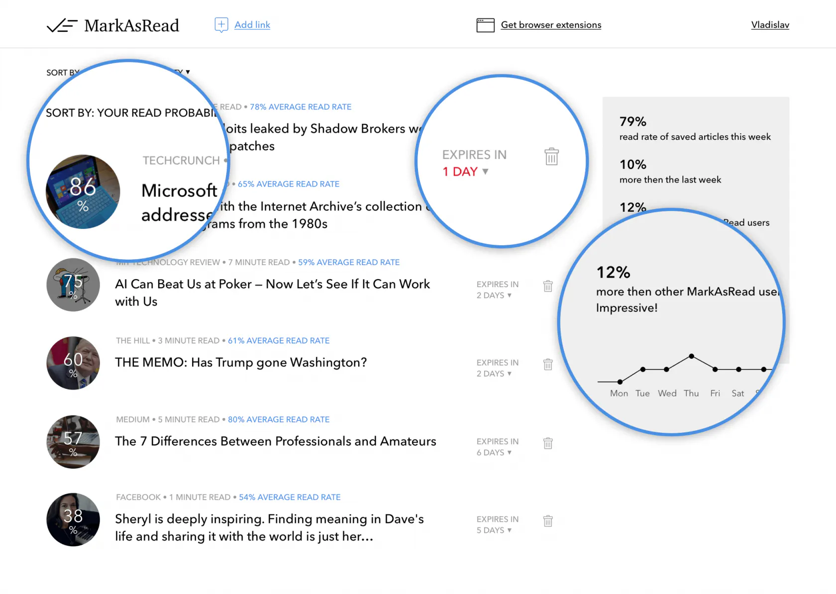The image size is (836, 594).
Task: Delete the AI Poker article via trash icon
Action: coord(548,286)
